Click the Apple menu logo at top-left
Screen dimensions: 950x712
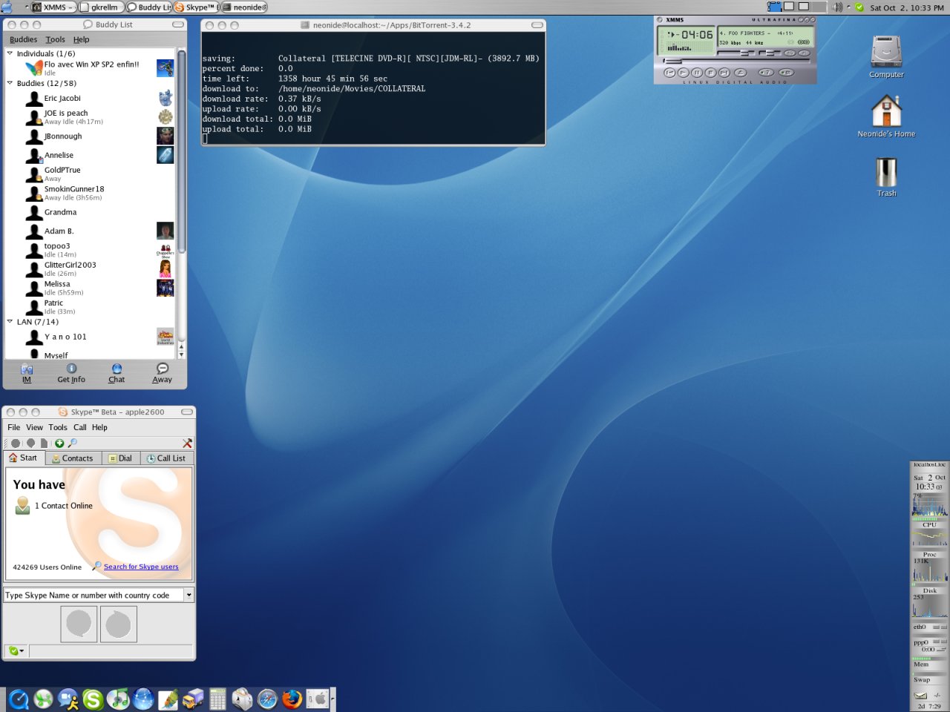coord(6,7)
